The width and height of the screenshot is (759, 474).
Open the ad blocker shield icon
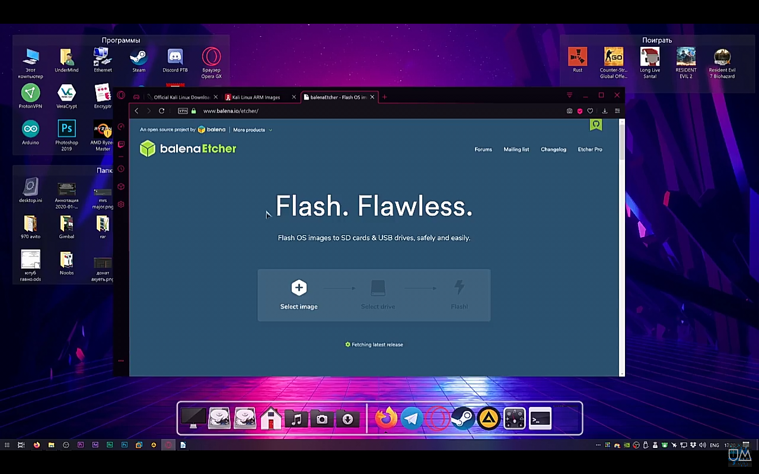point(580,111)
